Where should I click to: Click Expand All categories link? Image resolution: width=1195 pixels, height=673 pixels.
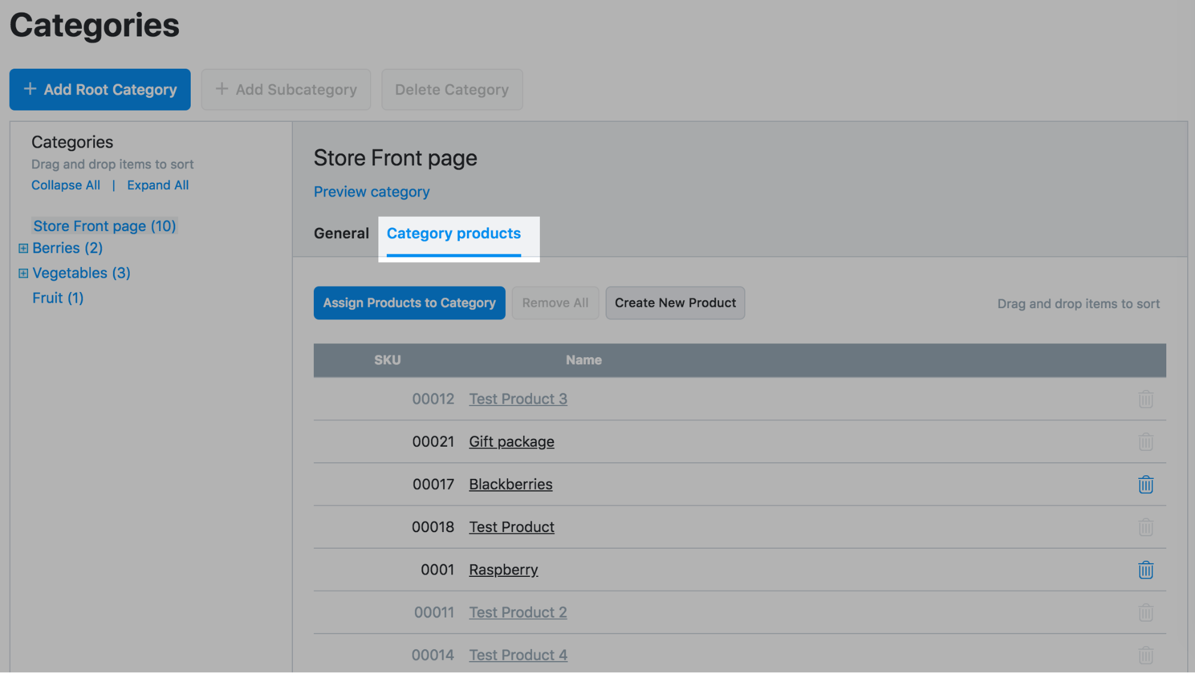(x=158, y=185)
